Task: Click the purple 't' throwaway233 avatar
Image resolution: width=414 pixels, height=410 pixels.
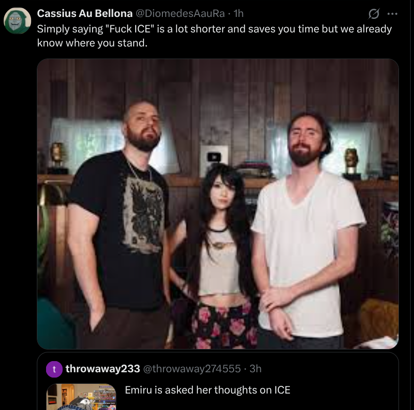Action: [x=54, y=369]
